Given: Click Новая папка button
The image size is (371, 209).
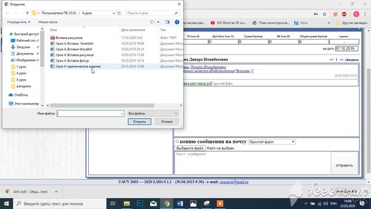Looking at the screenshot, I should (48, 22).
